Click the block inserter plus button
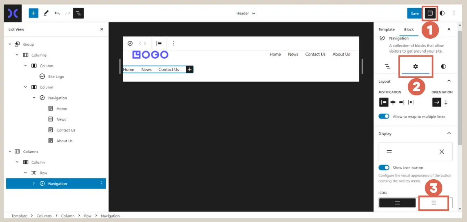The image size is (467, 222). 33,13
